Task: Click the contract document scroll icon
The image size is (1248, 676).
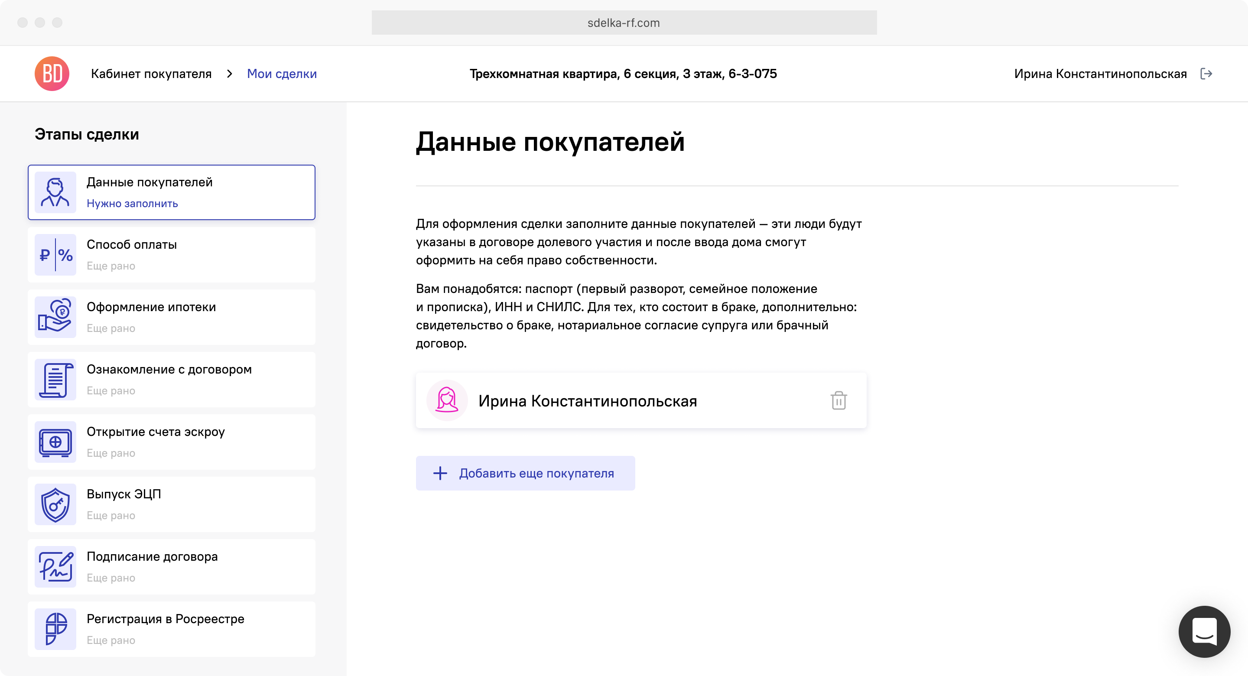Action: pyautogui.click(x=55, y=380)
